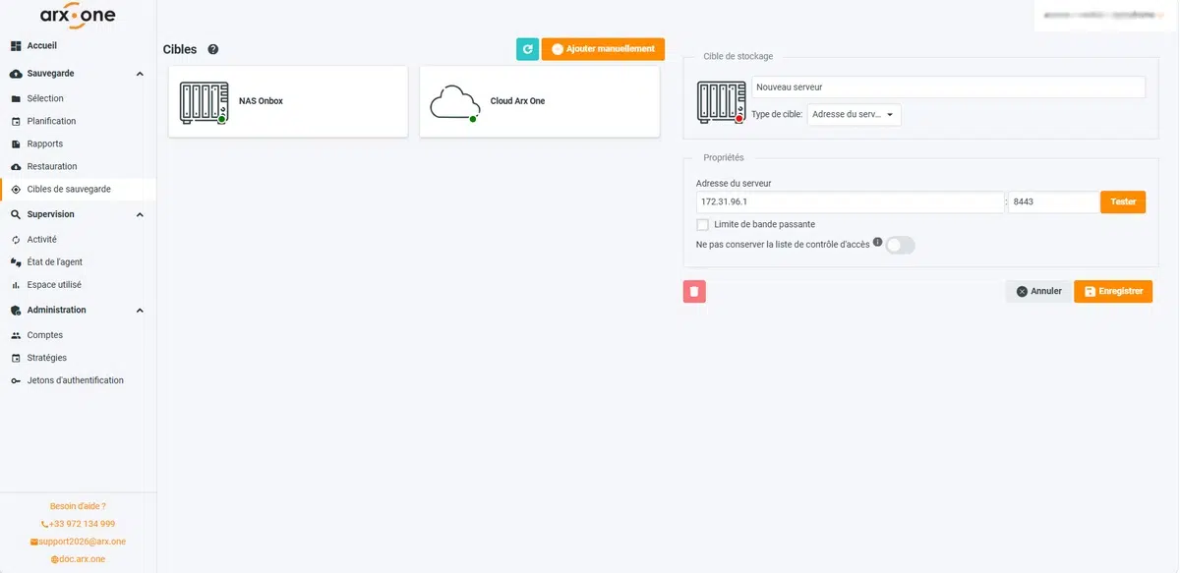Click the arx one logo
Image resolution: width=1180 pixels, height=573 pixels.
[78, 16]
